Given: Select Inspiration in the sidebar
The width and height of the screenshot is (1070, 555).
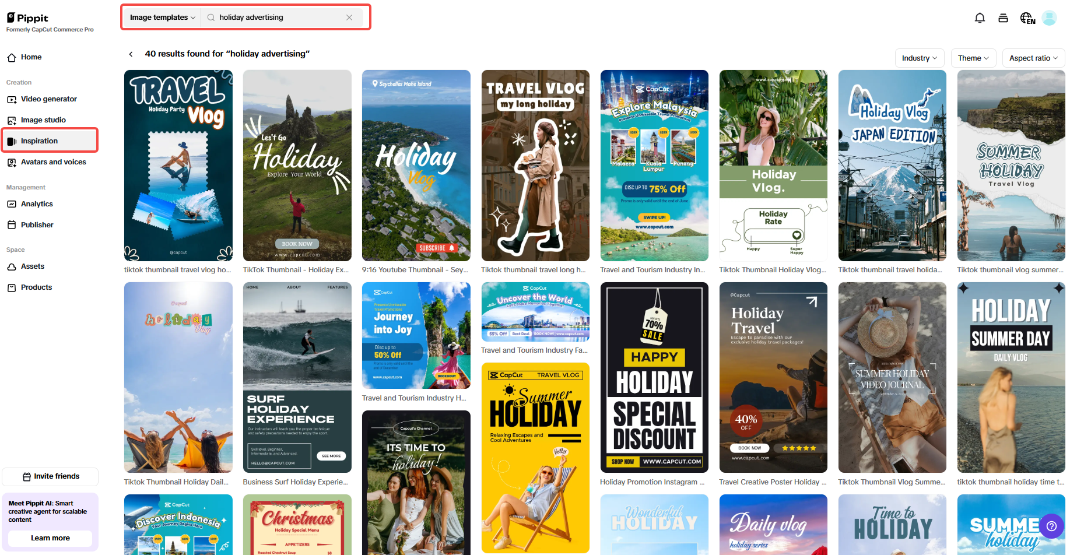Looking at the screenshot, I should click(x=50, y=141).
